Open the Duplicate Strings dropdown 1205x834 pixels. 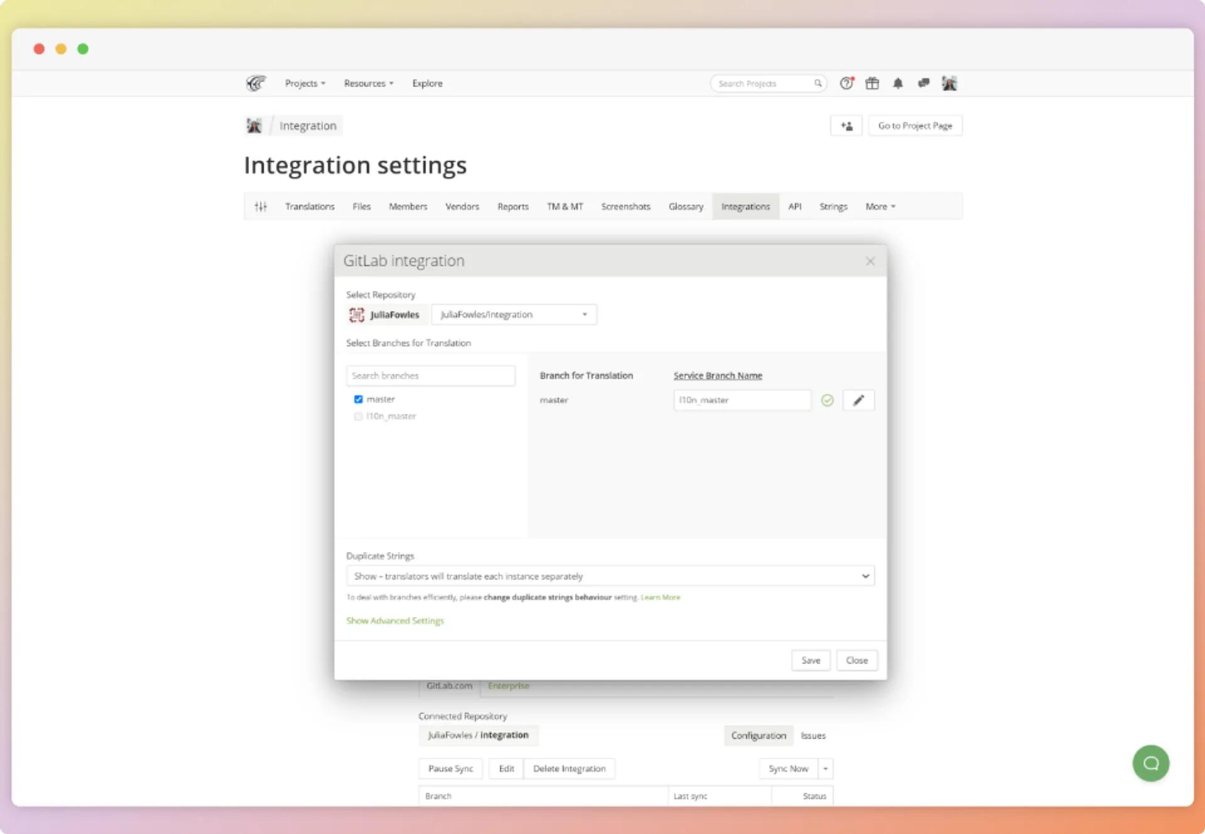(610, 576)
